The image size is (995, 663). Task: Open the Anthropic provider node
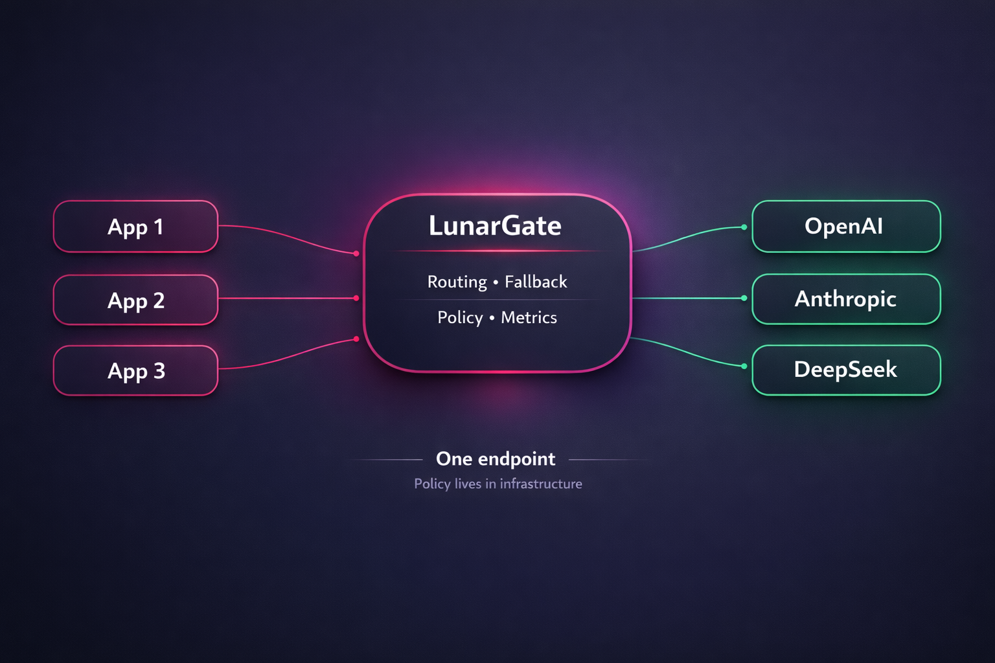(845, 298)
